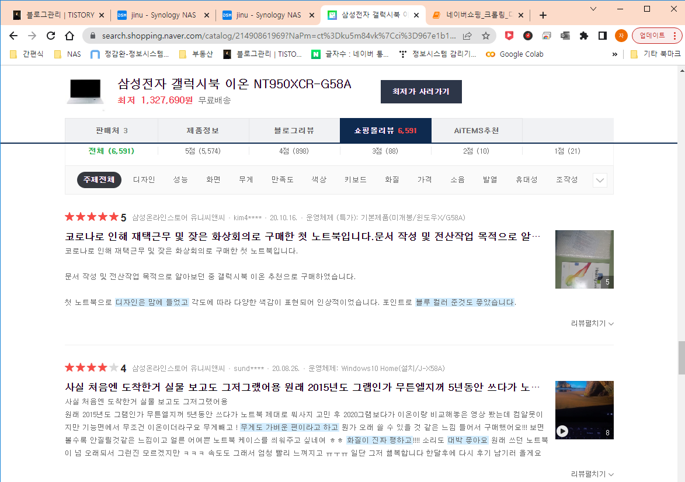This screenshot has width=685, height=482.
Task: Open the orange profile avatar
Action: point(621,36)
